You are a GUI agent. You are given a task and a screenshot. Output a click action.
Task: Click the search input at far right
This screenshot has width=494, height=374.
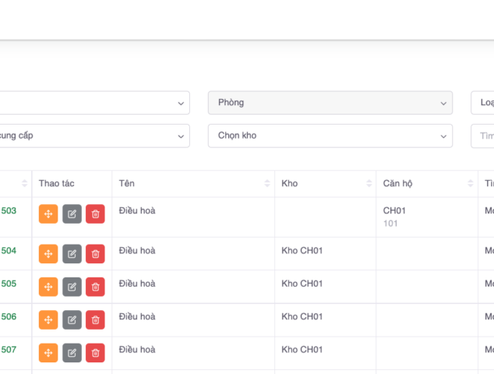pyautogui.click(x=483, y=136)
